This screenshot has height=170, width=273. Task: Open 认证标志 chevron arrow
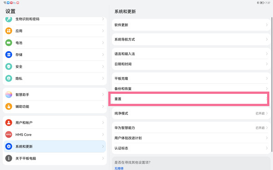(x=267, y=148)
